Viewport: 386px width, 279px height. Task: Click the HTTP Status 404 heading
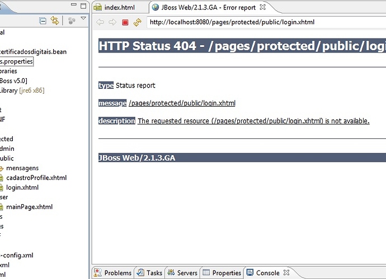[x=242, y=46]
